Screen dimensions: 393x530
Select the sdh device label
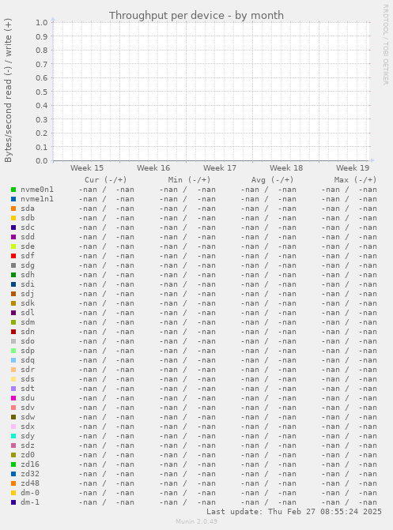pos(28,275)
